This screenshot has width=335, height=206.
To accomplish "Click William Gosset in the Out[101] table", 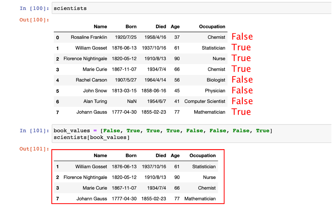I will pos(91,167).
